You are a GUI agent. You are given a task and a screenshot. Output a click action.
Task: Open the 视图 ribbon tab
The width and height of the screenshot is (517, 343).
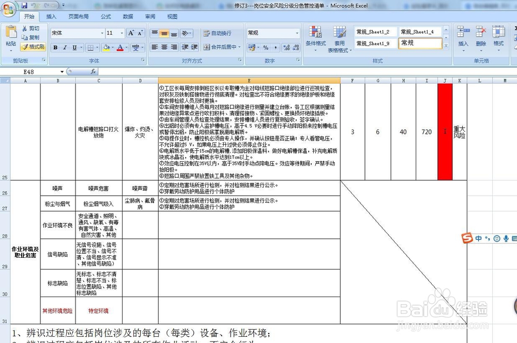tap(172, 17)
